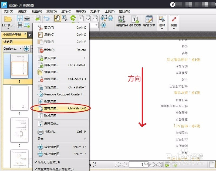Expand the 打开(O) dropdown arrow
This screenshot has width=216, height=171.
pos(8,29)
